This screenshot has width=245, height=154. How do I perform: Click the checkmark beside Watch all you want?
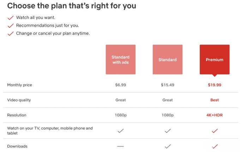(x=11, y=18)
